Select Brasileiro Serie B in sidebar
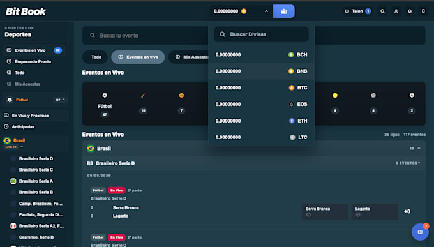434x247 pixels. (36, 192)
